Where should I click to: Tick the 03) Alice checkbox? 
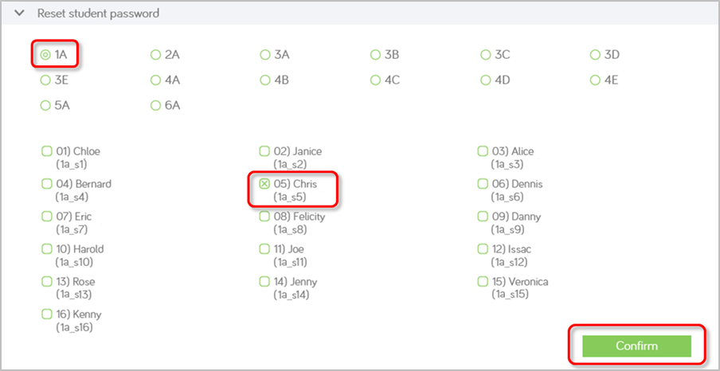[483, 151]
